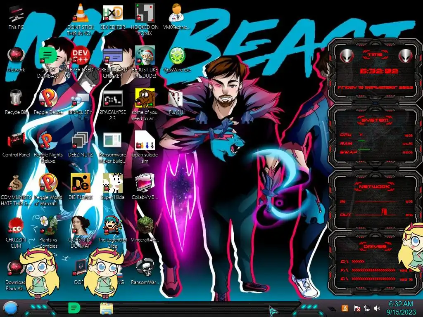
Task: Open File Explorer from the taskbar
Action: coord(107,308)
